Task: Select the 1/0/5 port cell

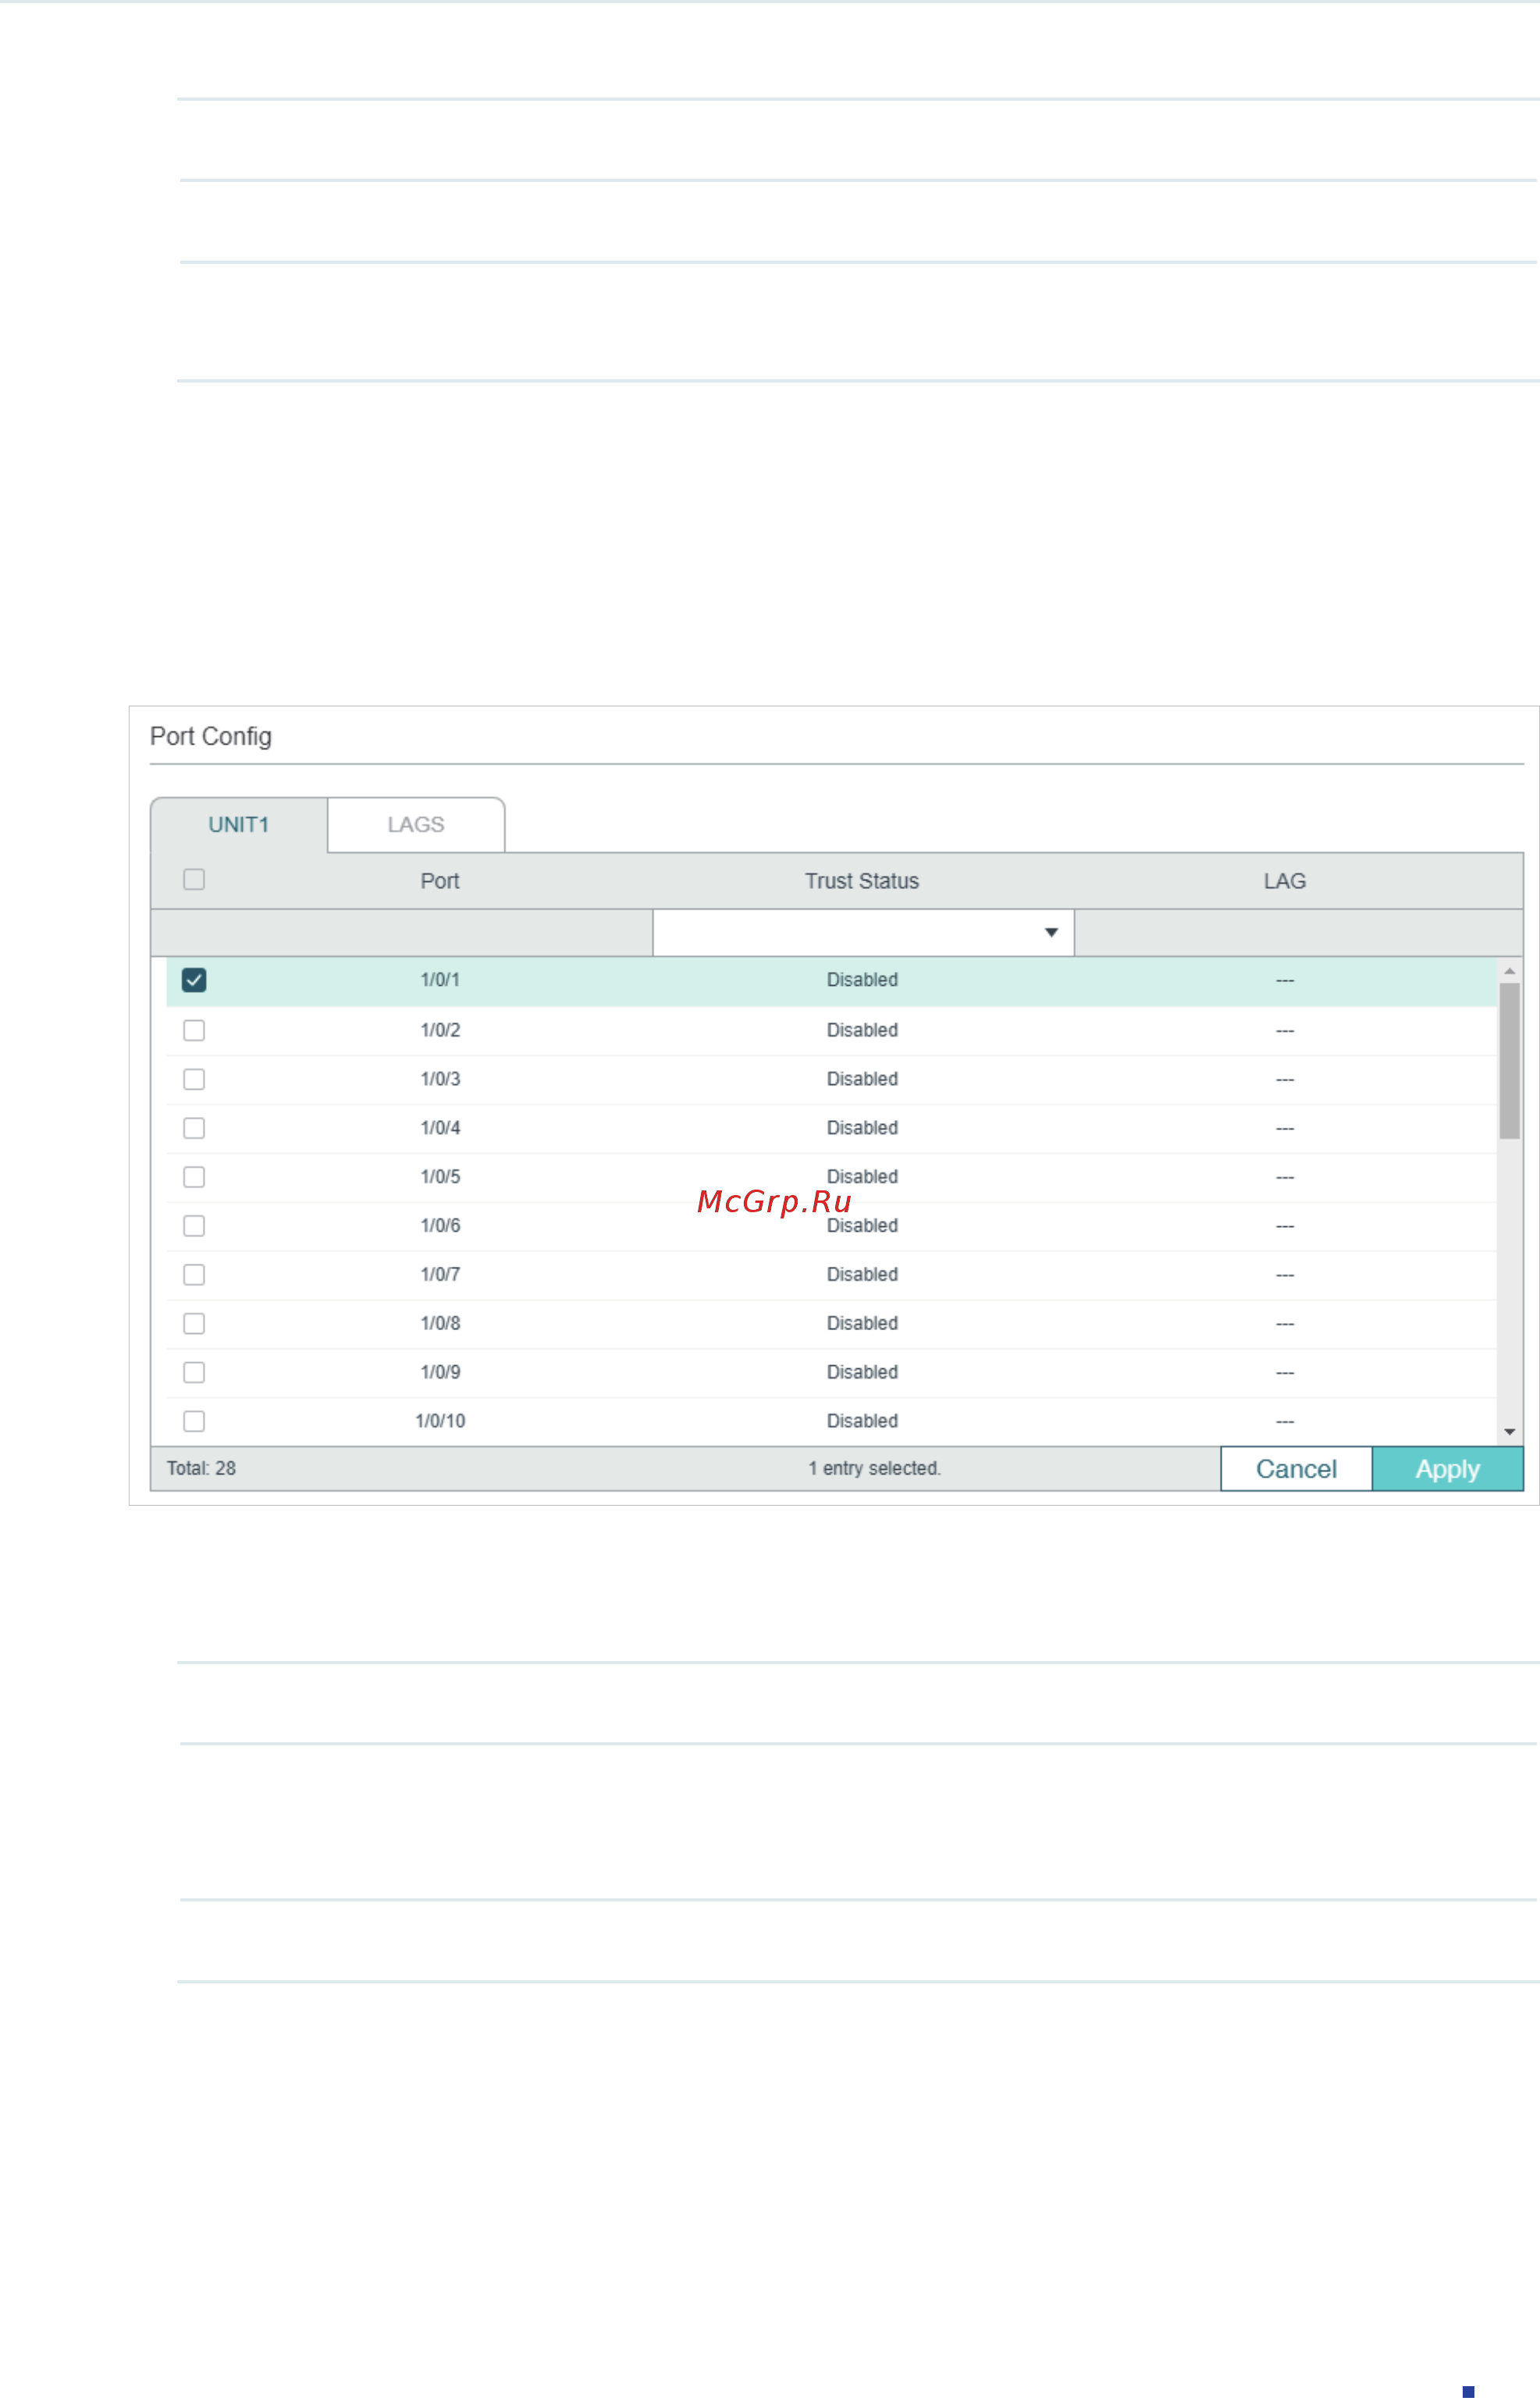Action: 440,1177
